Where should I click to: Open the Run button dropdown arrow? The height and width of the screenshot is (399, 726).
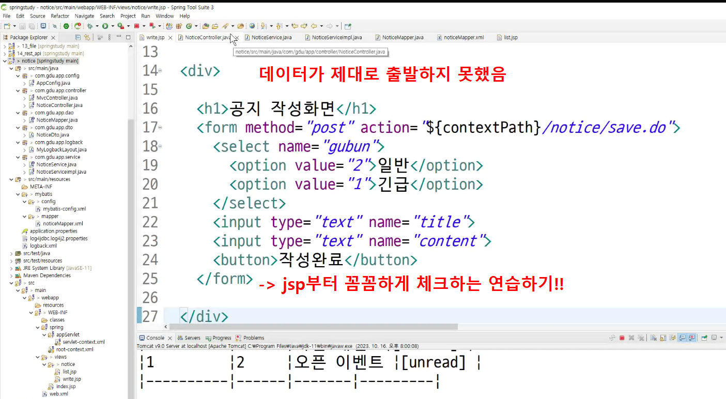(x=113, y=26)
